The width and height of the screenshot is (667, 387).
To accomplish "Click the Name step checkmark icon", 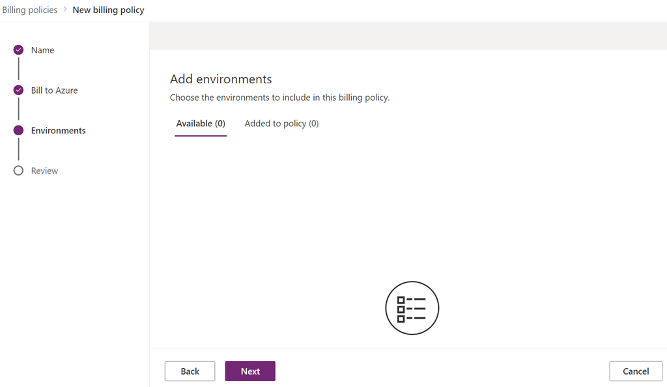I will 18,50.
